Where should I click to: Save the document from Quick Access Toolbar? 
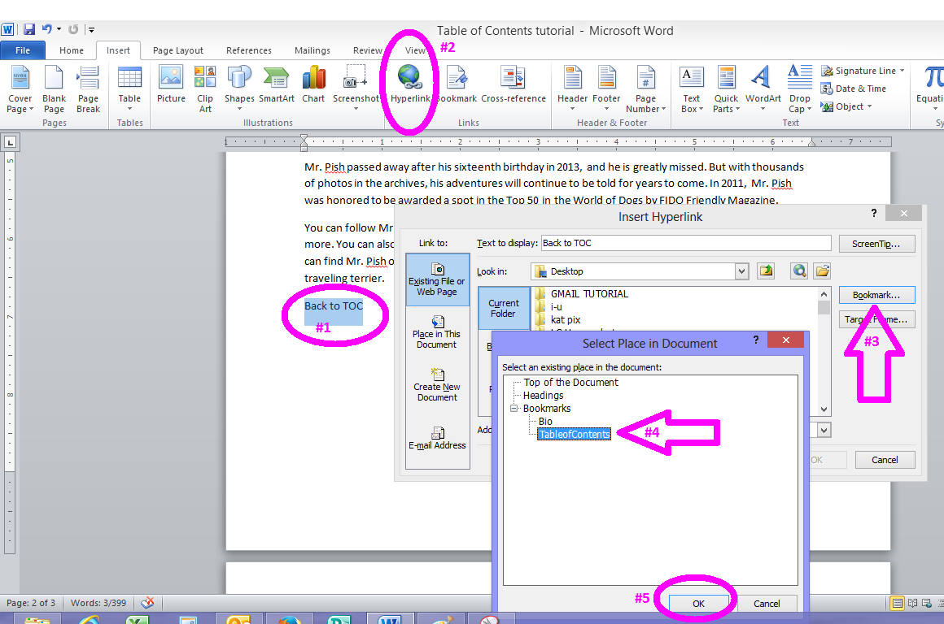click(x=29, y=29)
